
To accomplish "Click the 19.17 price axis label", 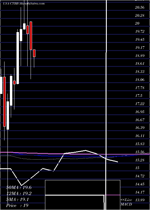I will pos(140,48).
